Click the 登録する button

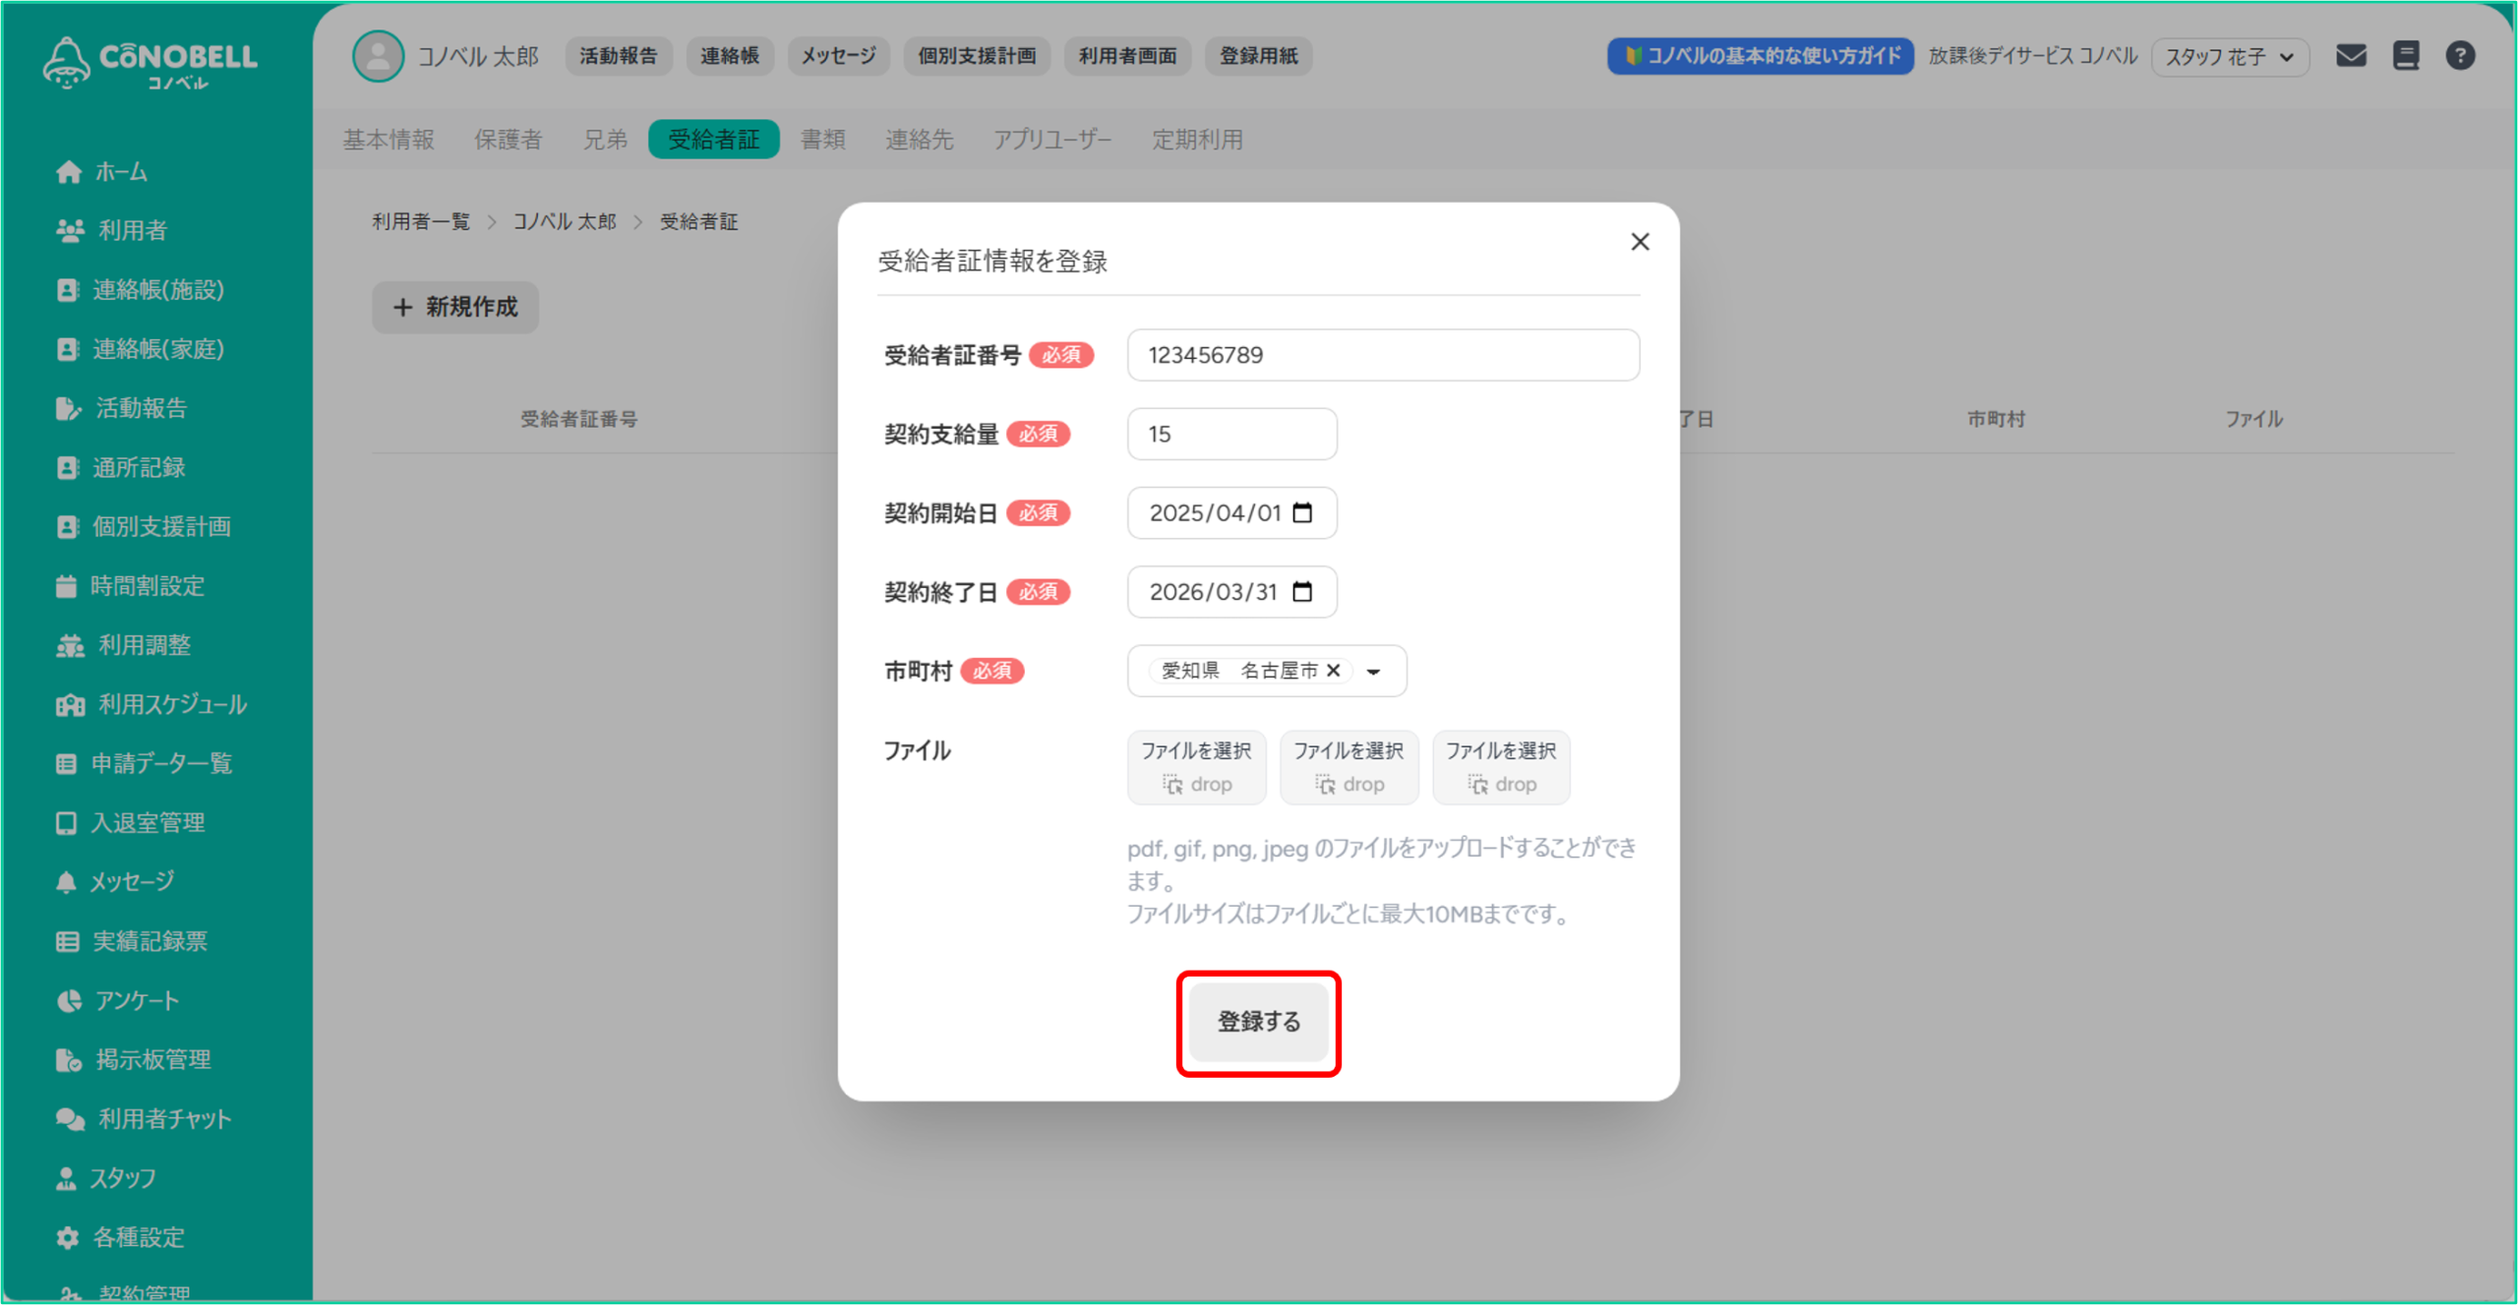(1258, 1022)
